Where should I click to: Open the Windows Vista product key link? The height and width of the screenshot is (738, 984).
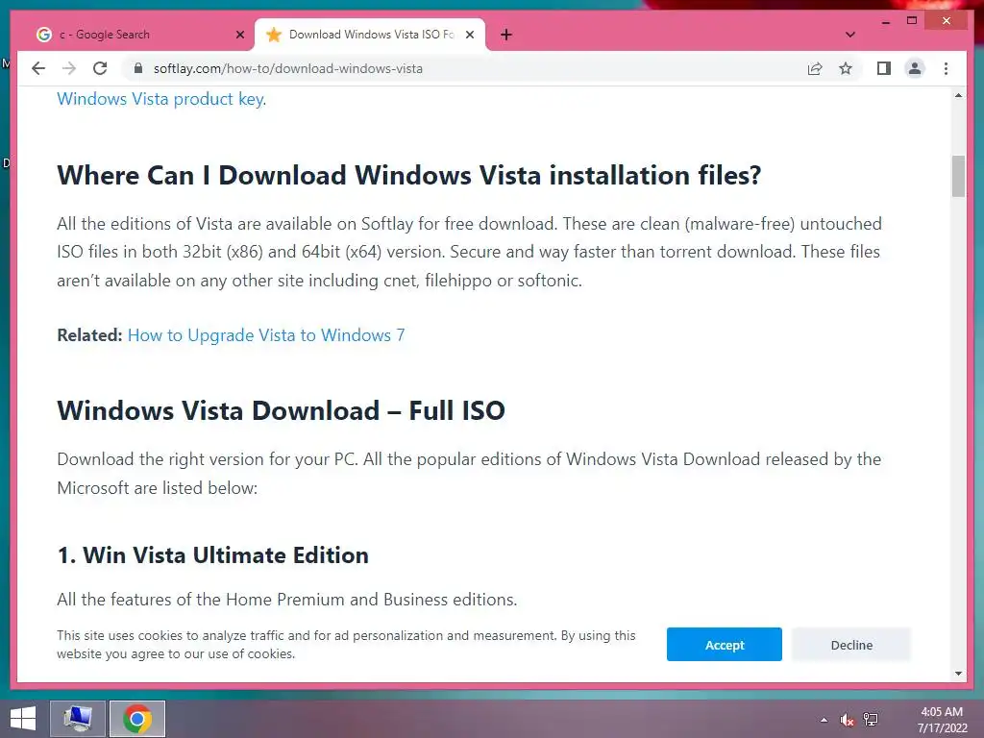tap(160, 99)
